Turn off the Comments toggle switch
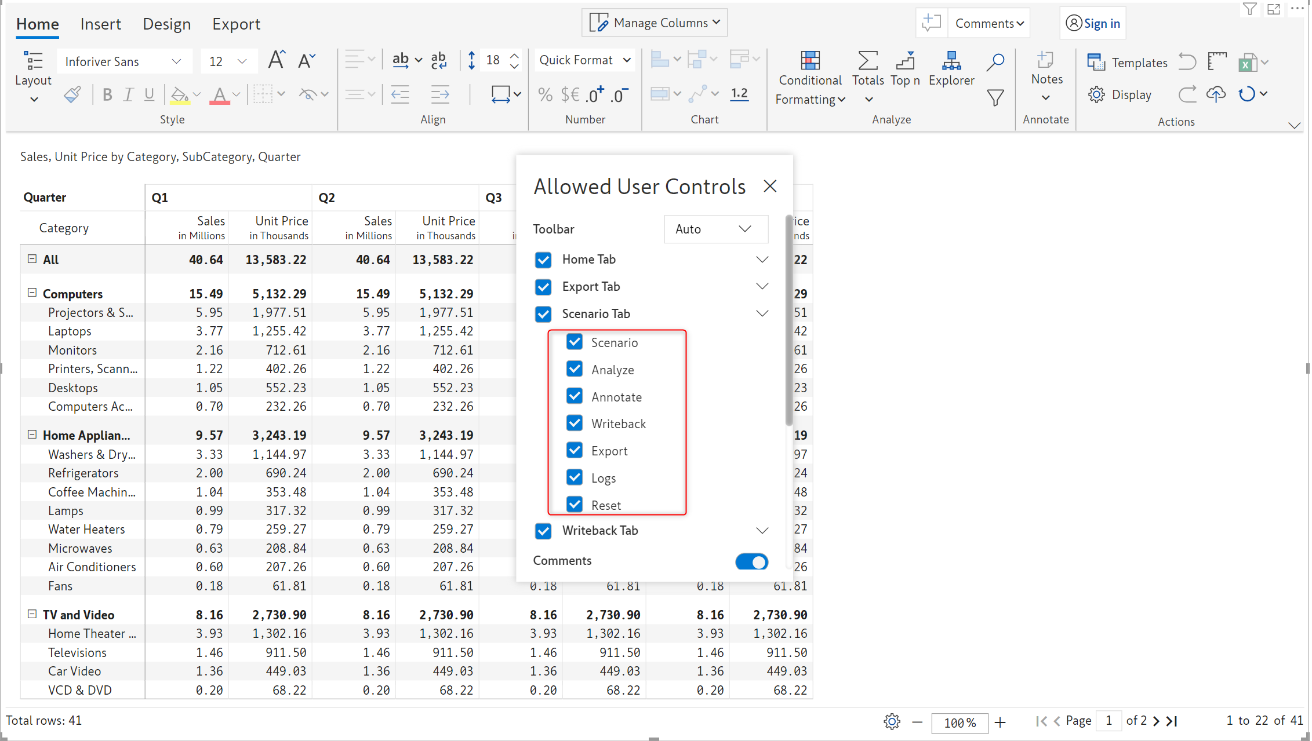The width and height of the screenshot is (1312, 741). pos(751,561)
